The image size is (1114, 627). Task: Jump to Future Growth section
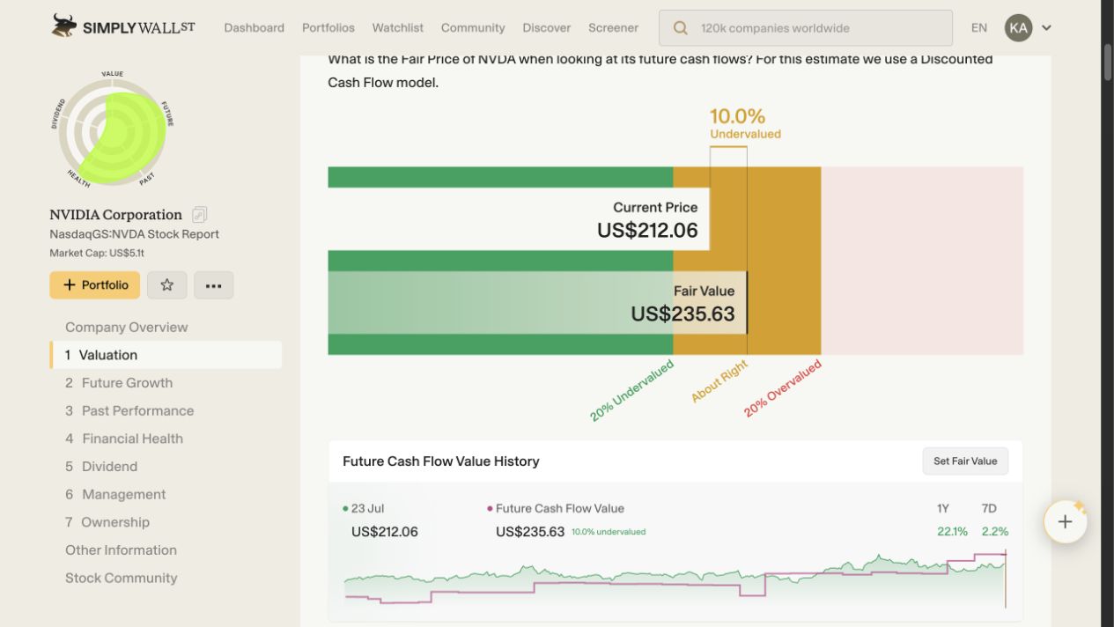point(119,383)
